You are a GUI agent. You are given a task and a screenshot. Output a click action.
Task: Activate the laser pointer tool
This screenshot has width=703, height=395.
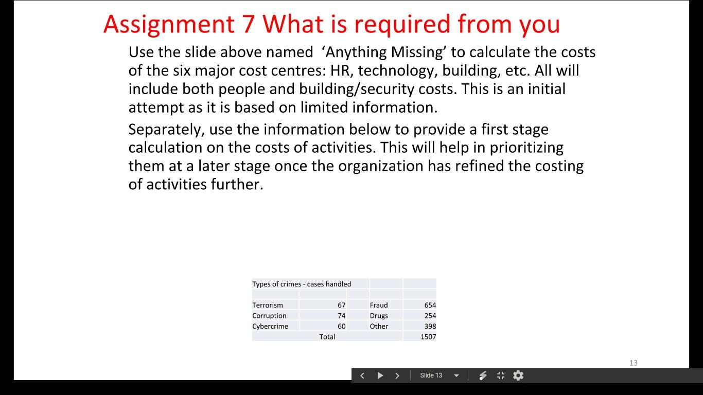click(x=483, y=375)
